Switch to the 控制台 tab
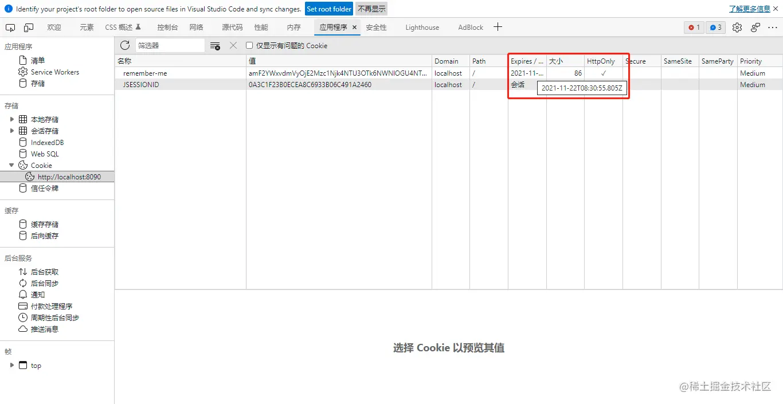Screen dimensions: 783x404 click(167, 28)
